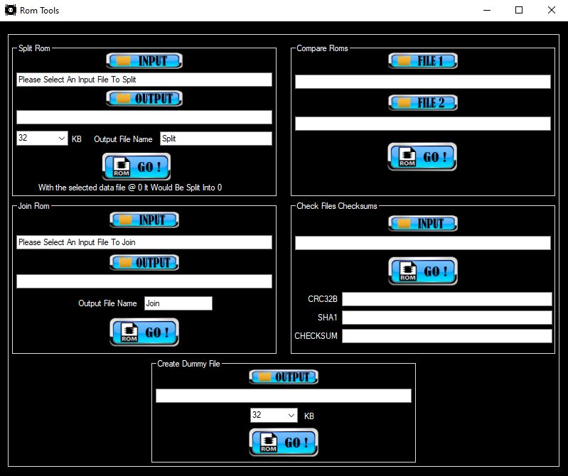Open the Split Rom KB size dropdown

[42, 139]
